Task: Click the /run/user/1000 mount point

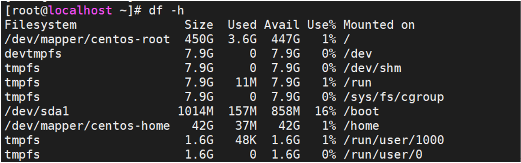Action: [x=394, y=140]
